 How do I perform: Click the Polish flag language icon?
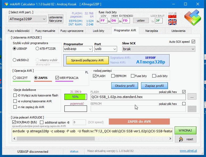(172, 15)
